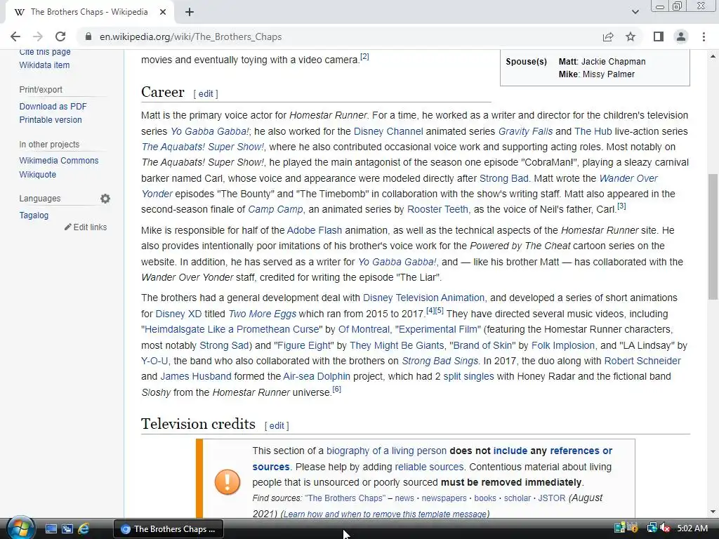Edit the Career section
Image resolution: width=719 pixels, height=539 pixels.
(x=206, y=93)
